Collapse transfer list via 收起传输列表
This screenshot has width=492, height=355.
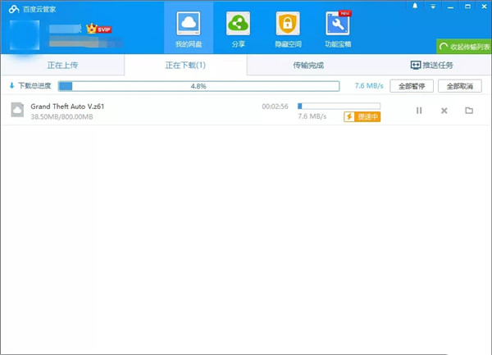tap(464, 47)
